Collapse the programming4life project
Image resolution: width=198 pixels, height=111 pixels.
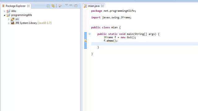[x=5, y=15]
